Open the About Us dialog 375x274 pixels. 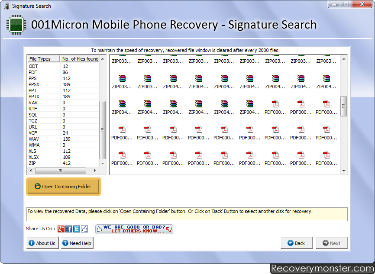click(x=42, y=243)
